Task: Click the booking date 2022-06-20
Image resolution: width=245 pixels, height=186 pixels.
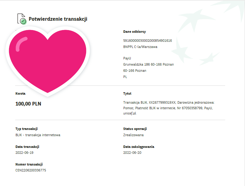Action: (132, 153)
